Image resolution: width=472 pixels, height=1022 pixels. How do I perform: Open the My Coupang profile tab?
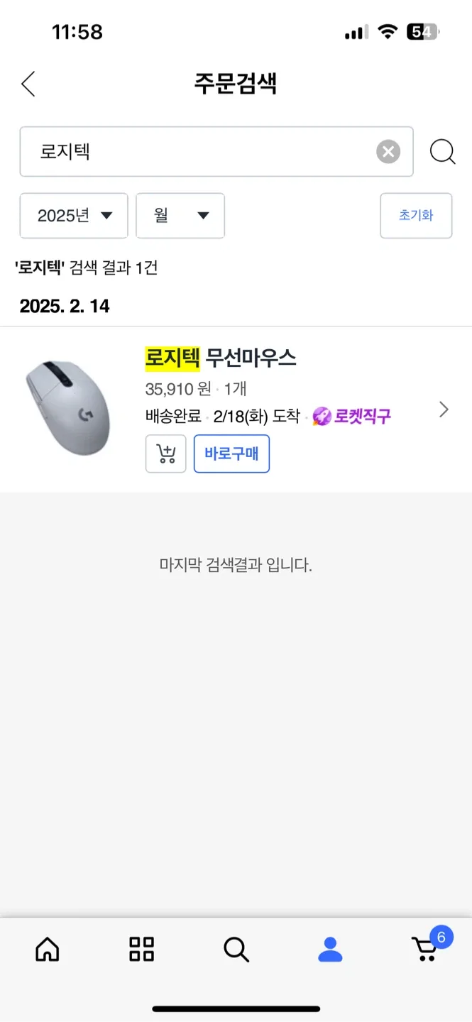tap(330, 949)
